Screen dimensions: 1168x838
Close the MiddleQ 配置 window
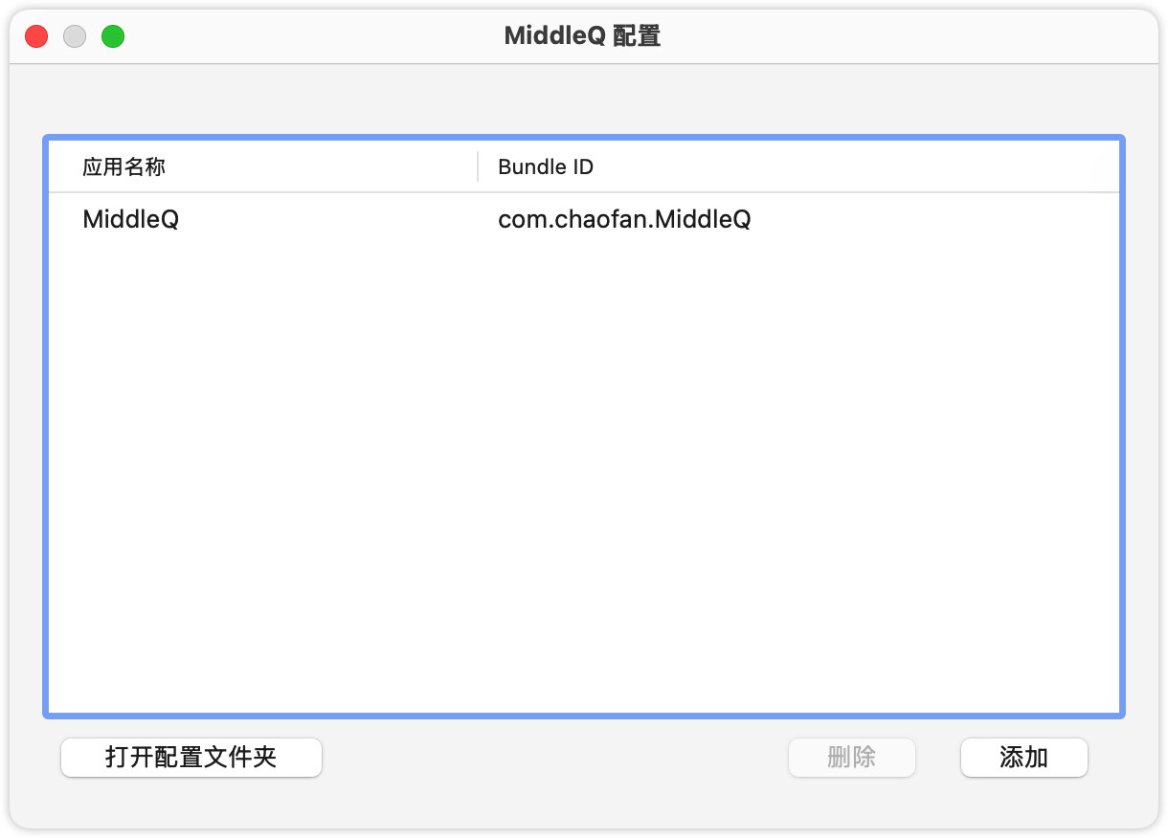tap(36, 37)
